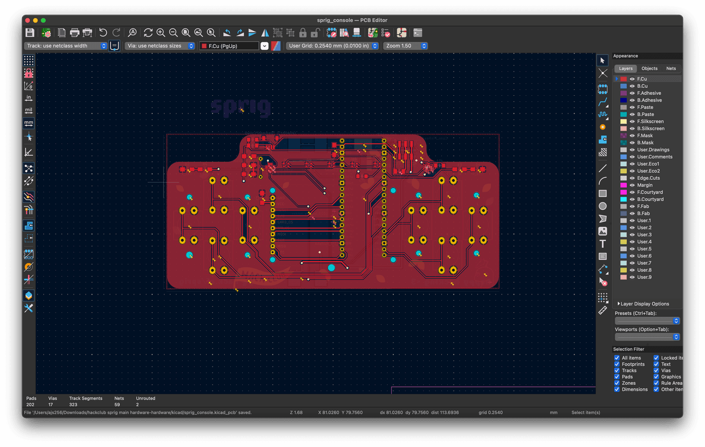Select the Route Tracks tool

coord(603,101)
